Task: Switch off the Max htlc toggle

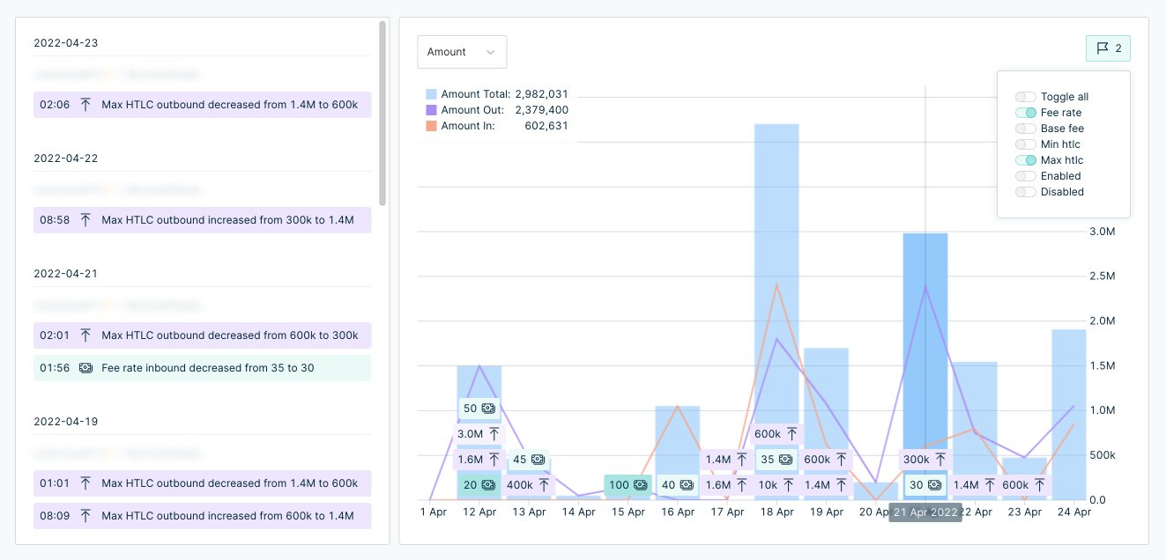Action: 1025,160
